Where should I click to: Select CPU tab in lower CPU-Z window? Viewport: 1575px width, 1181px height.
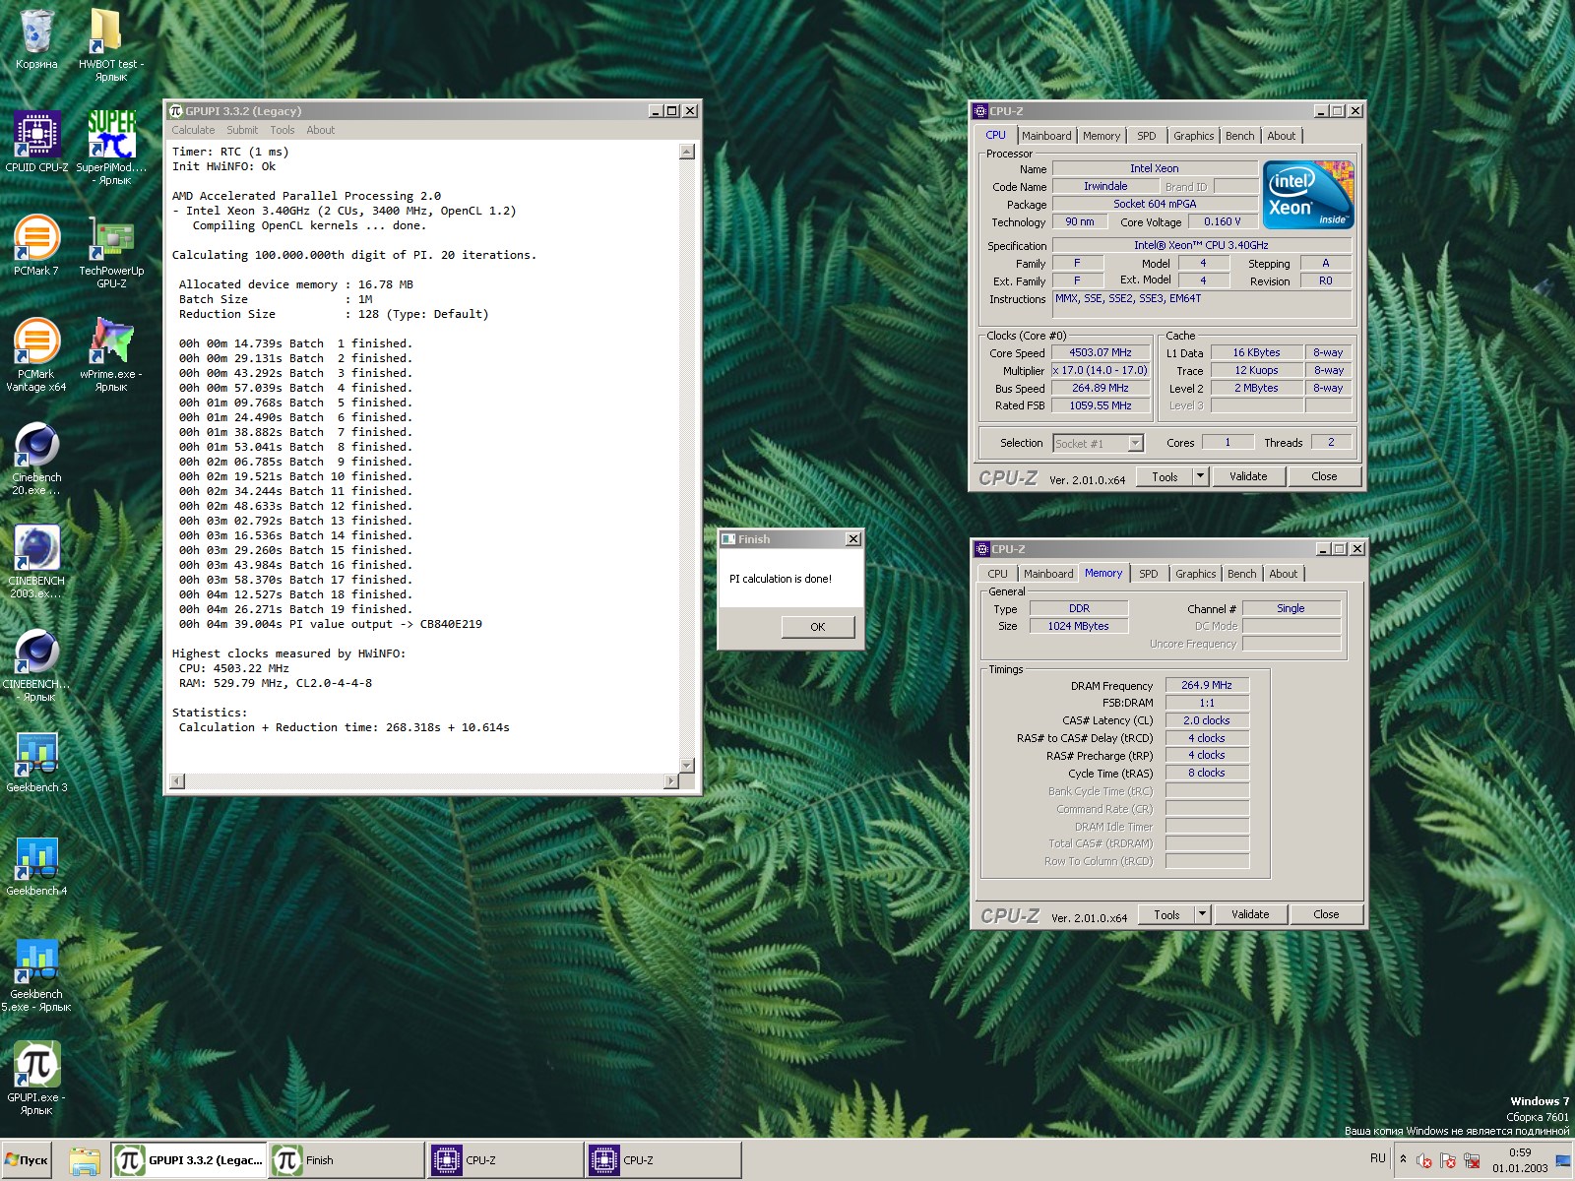(997, 574)
